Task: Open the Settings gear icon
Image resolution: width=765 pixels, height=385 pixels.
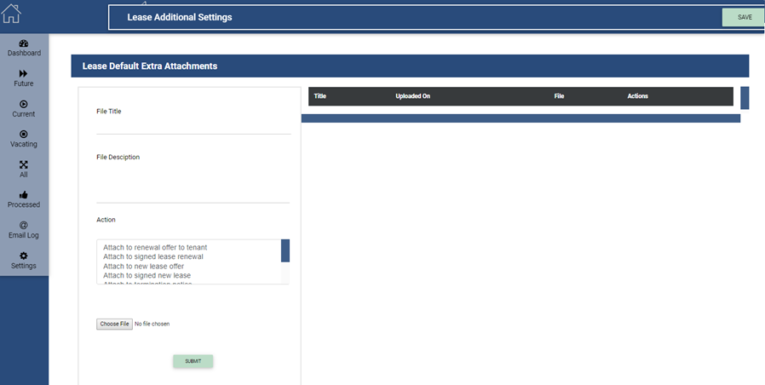Action: click(23, 256)
